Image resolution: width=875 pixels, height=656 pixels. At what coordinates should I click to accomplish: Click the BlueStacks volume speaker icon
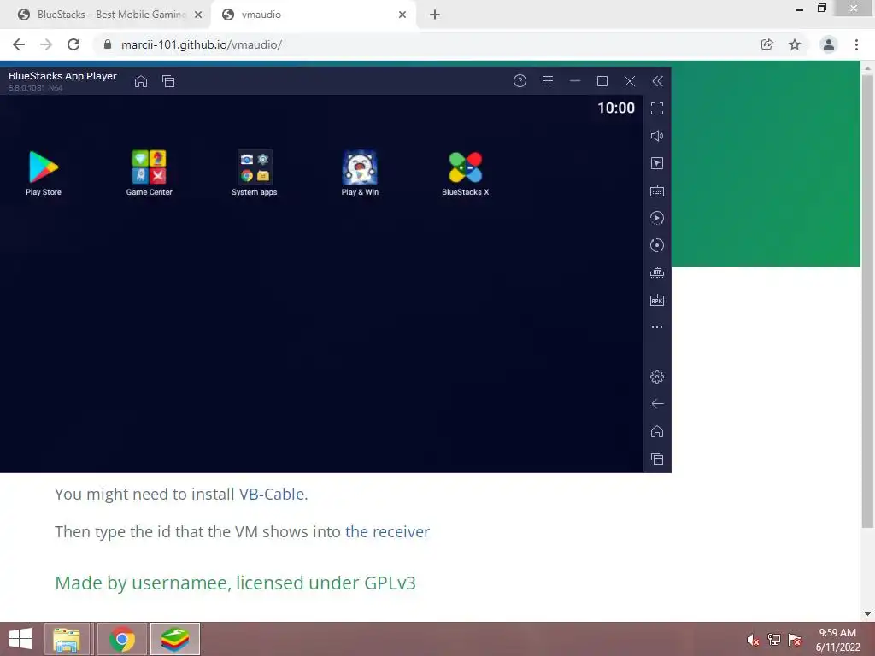[x=657, y=136]
